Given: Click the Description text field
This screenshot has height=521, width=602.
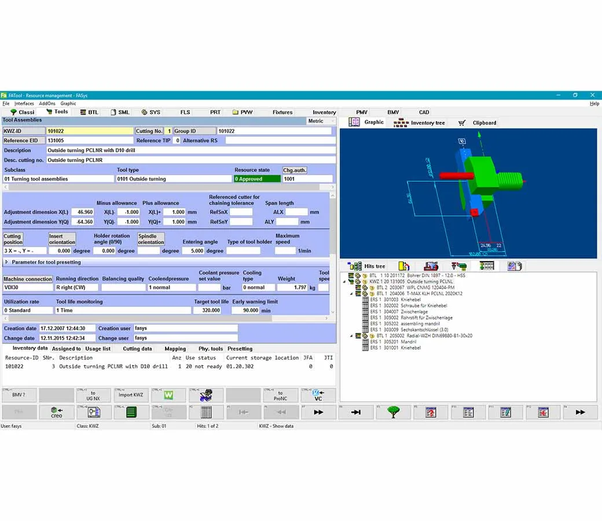Looking at the screenshot, I should tap(191, 150).
